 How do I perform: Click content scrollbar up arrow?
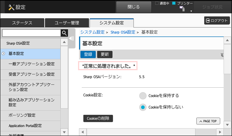click(x=227, y=40)
